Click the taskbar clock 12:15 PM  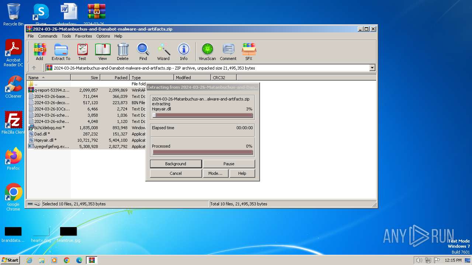453,260
